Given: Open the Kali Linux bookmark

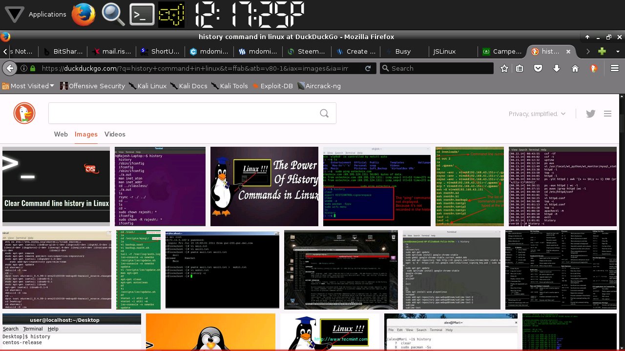Looking at the screenshot, I should pos(147,86).
